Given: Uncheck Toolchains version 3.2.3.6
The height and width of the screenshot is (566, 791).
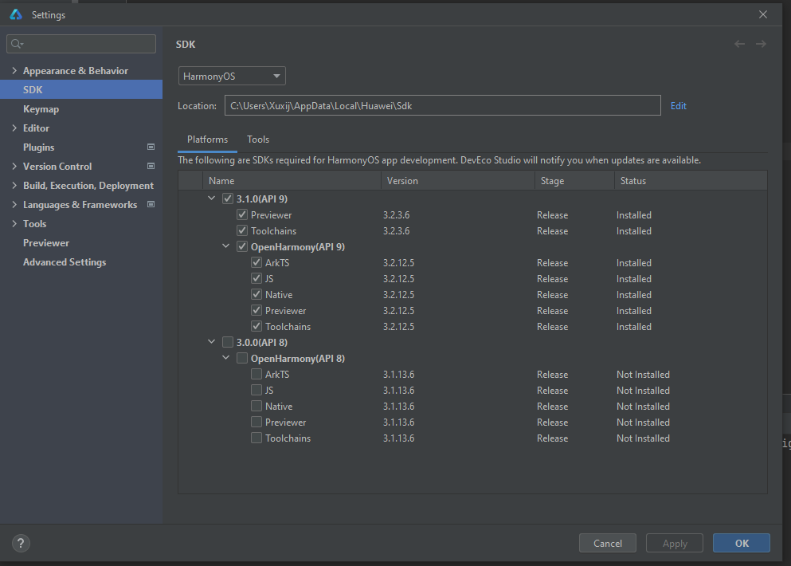Looking at the screenshot, I should [x=242, y=230].
